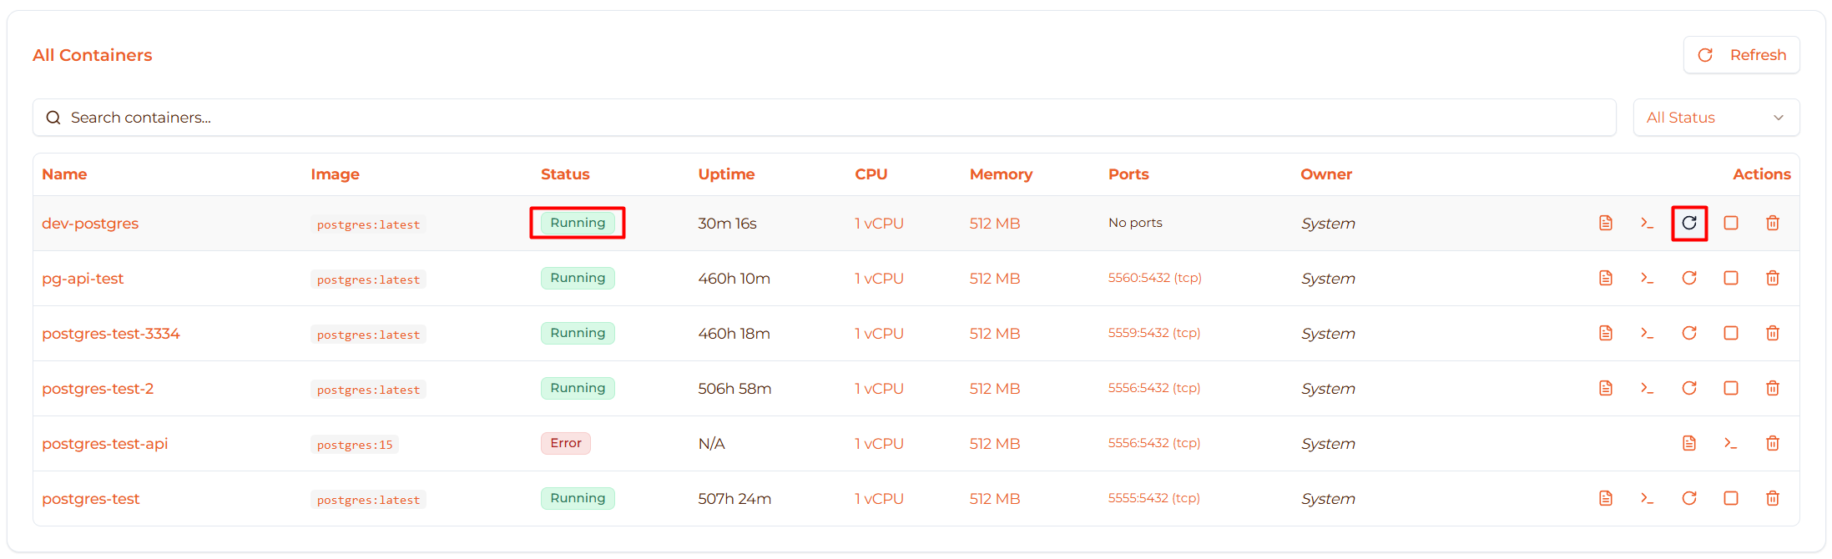Viewport: 1832px width, 559px height.
Task: Open terminal for postgres-test-api container
Action: click(1730, 443)
